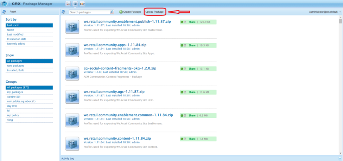Select the my_packages group
The height and width of the screenshot is (161, 343).
pos(29,92)
